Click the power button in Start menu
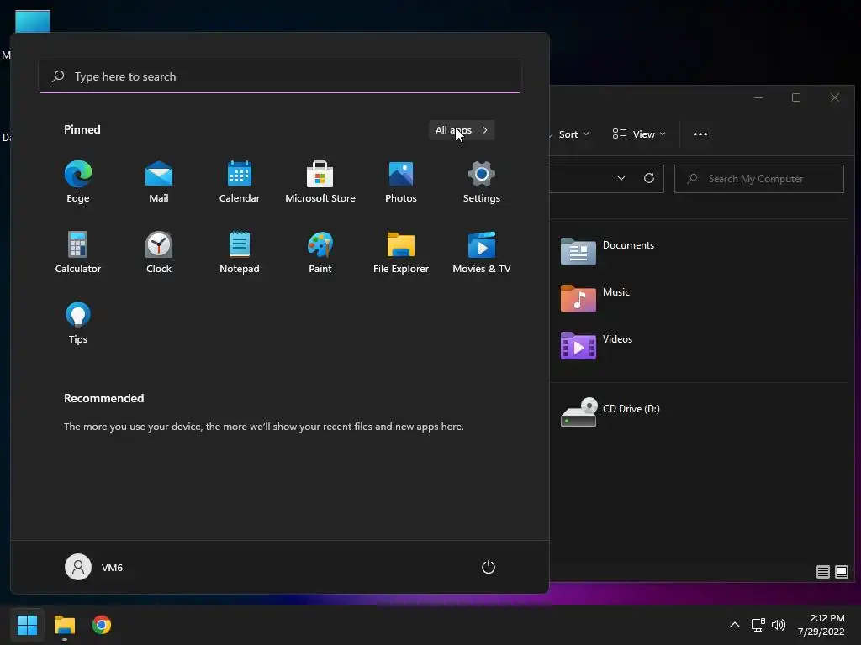Viewport: 861px width, 645px height. coord(489,567)
